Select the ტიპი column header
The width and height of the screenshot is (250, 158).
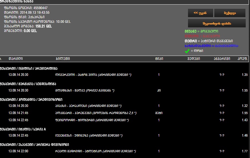(x=159, y=59)
